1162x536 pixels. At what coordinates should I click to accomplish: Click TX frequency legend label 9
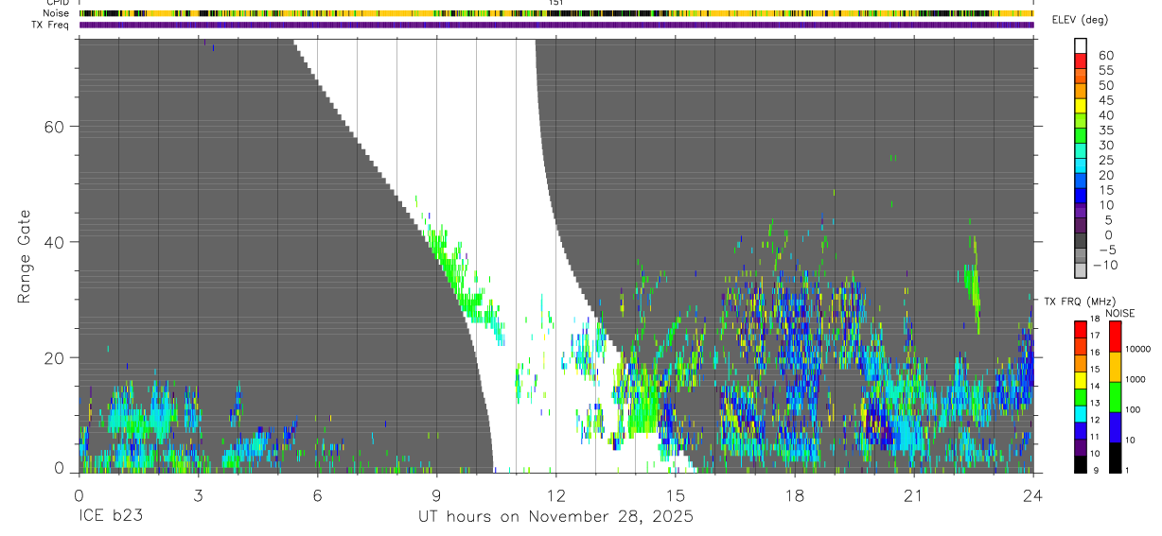coord(1098,471)
